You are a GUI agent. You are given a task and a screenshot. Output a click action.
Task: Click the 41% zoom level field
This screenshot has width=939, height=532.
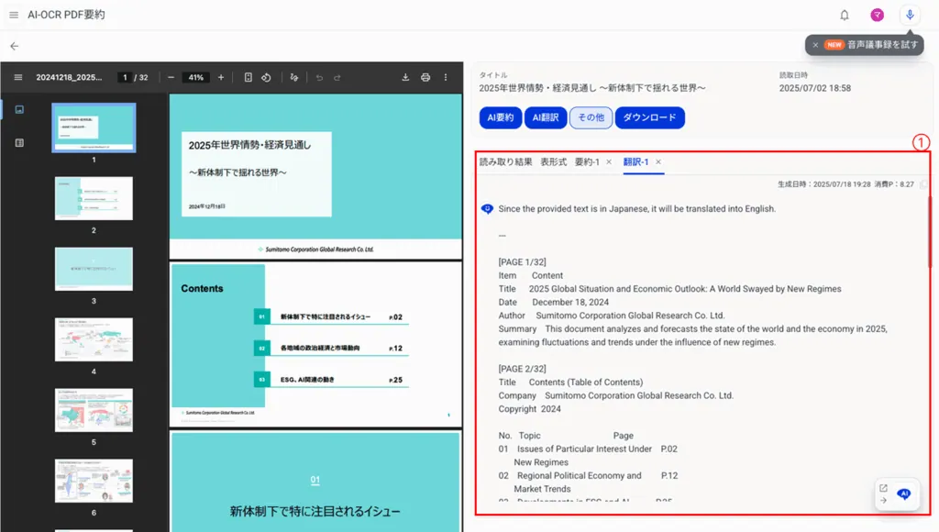[x=196, y=77]
